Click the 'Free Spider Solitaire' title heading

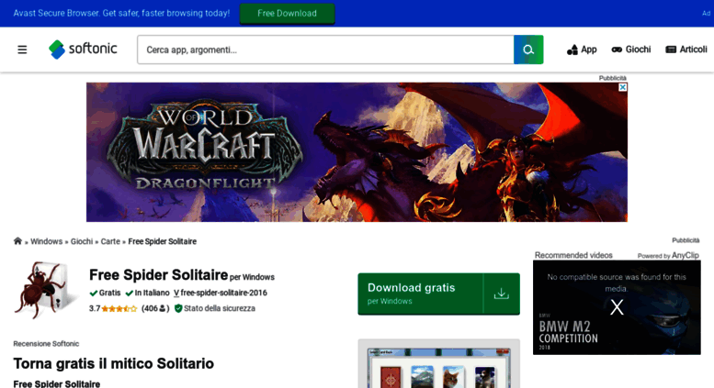click(x=158, y=275)
